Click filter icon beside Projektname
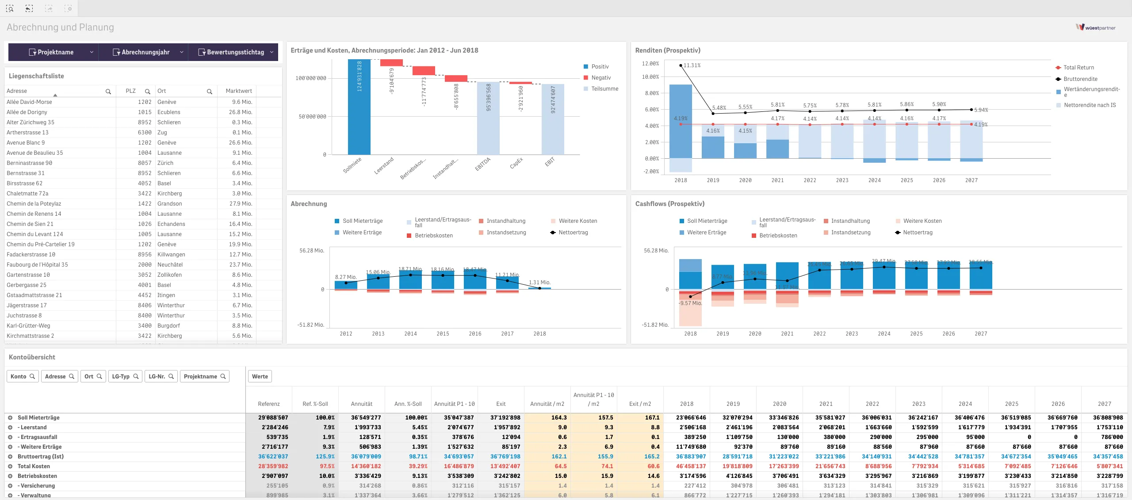 tap(32, 52)
